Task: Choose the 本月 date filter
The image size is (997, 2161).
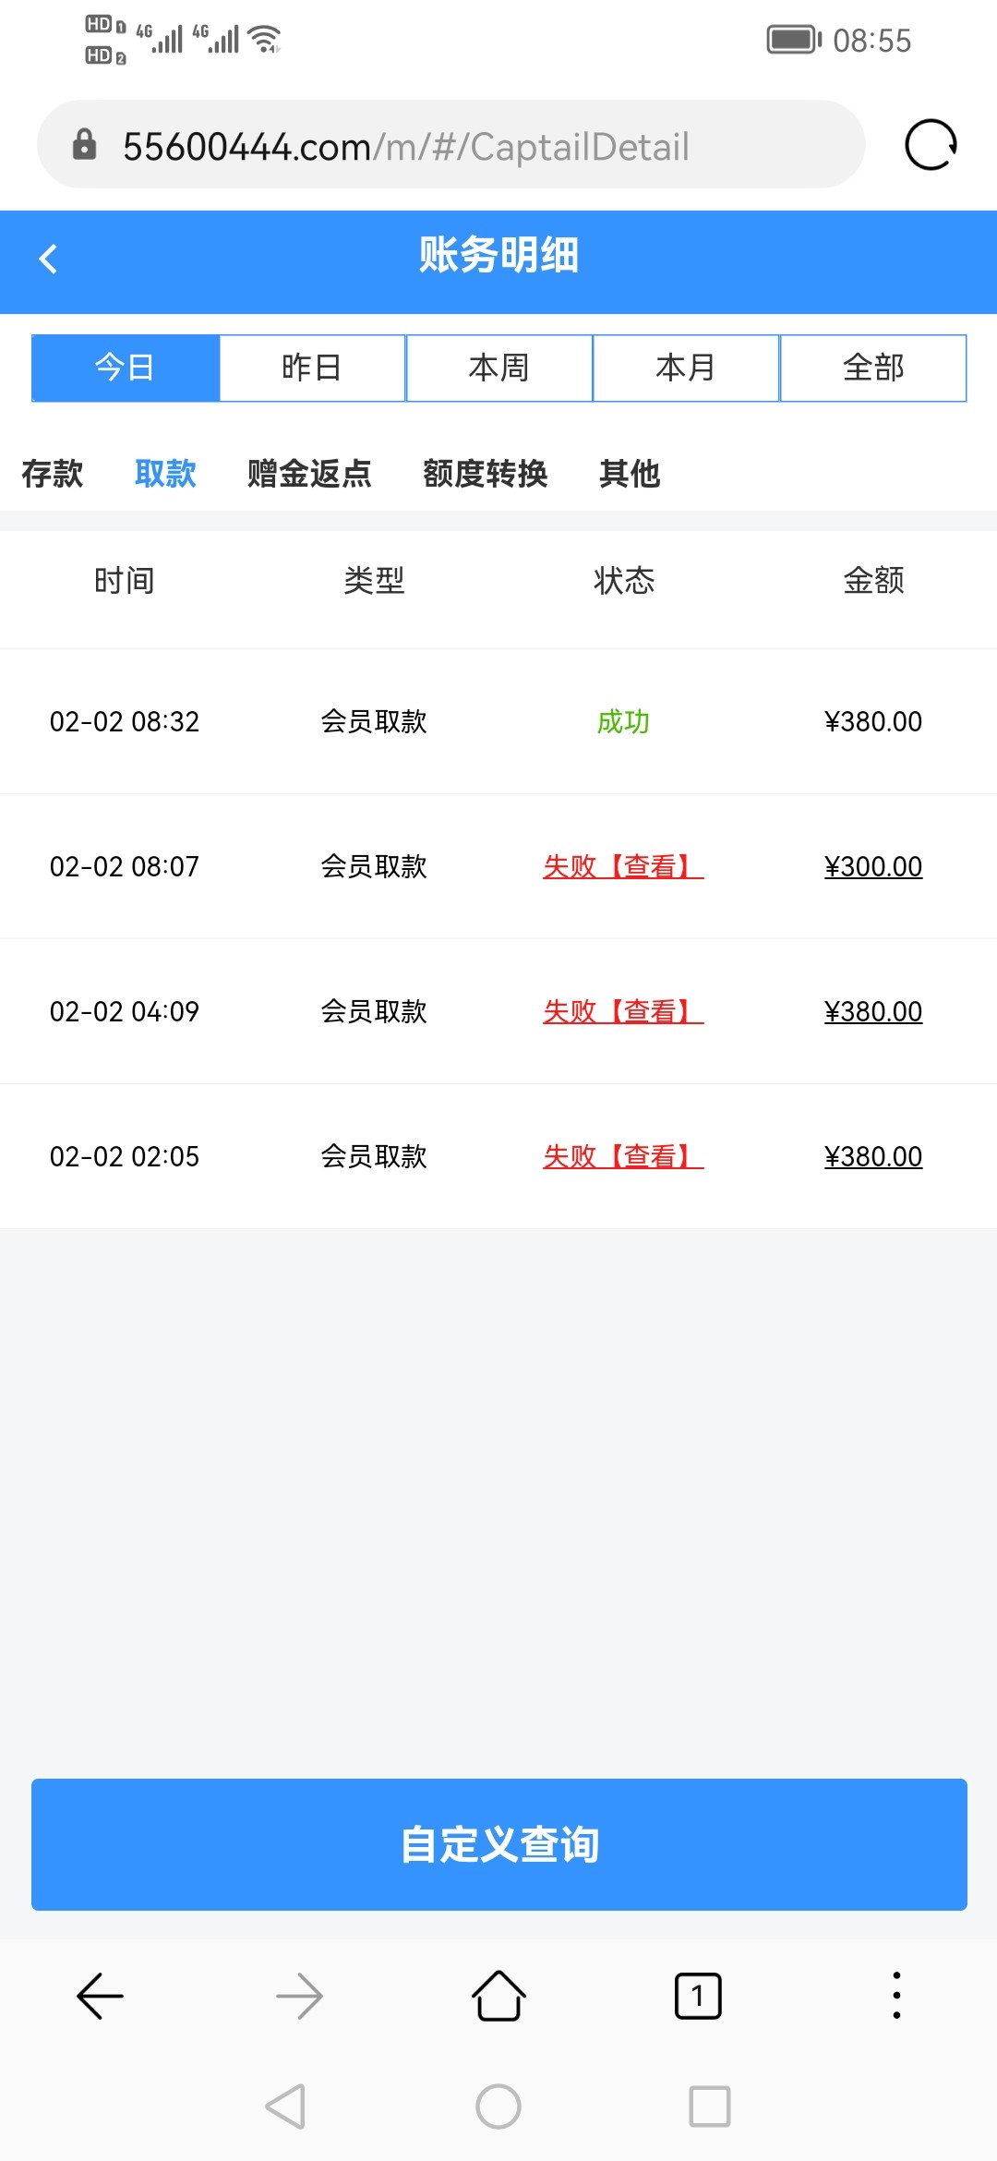Action: click(686, 368)
